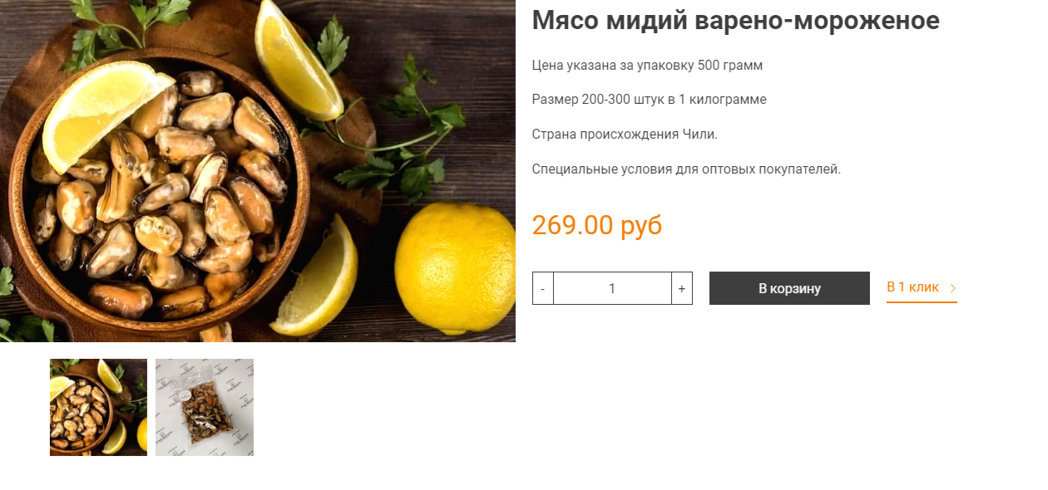Click the whole lemon in the main photo
This screenshot has width=1048, height=490.
tap(455, 267)
